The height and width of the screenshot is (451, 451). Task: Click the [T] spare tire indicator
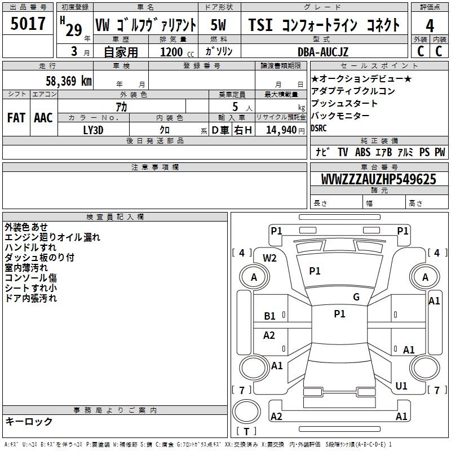click(x=246, y=432)
